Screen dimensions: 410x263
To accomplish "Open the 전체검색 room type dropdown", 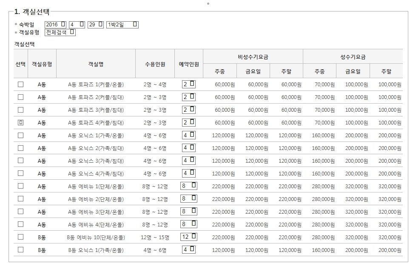I will (60, 32).
